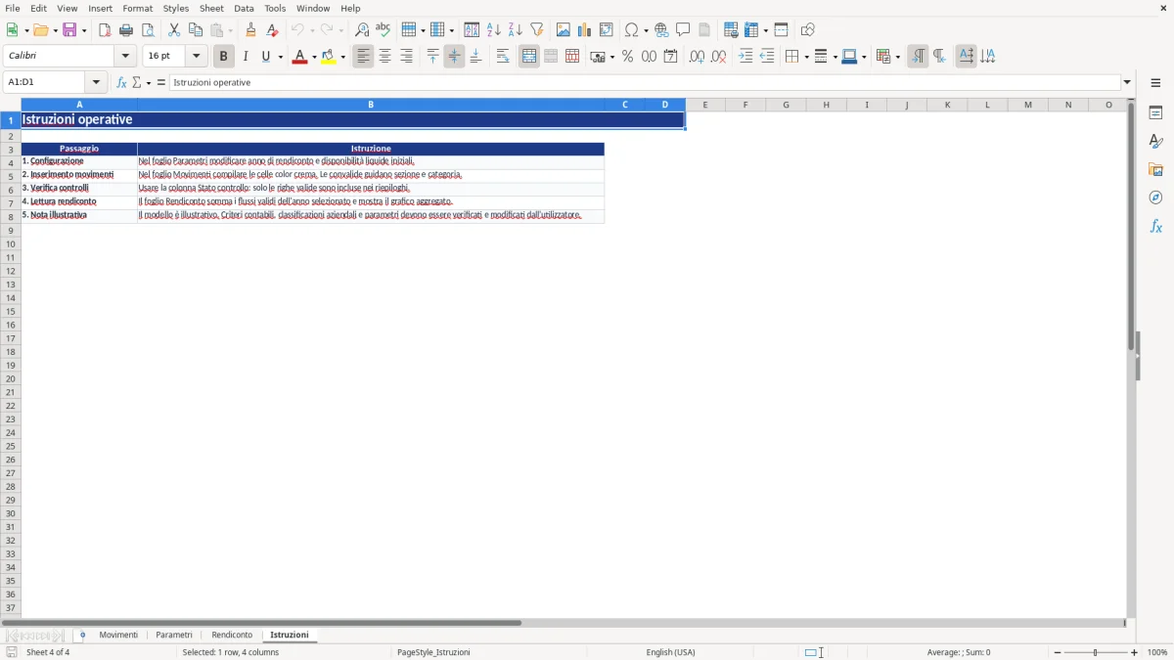
Task: Insert or edit pivot table
Action: click(x=607, y=30)
